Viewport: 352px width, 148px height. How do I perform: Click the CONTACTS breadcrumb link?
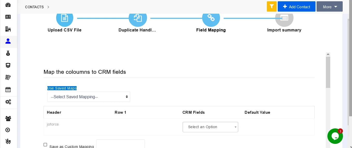(34, 7)
